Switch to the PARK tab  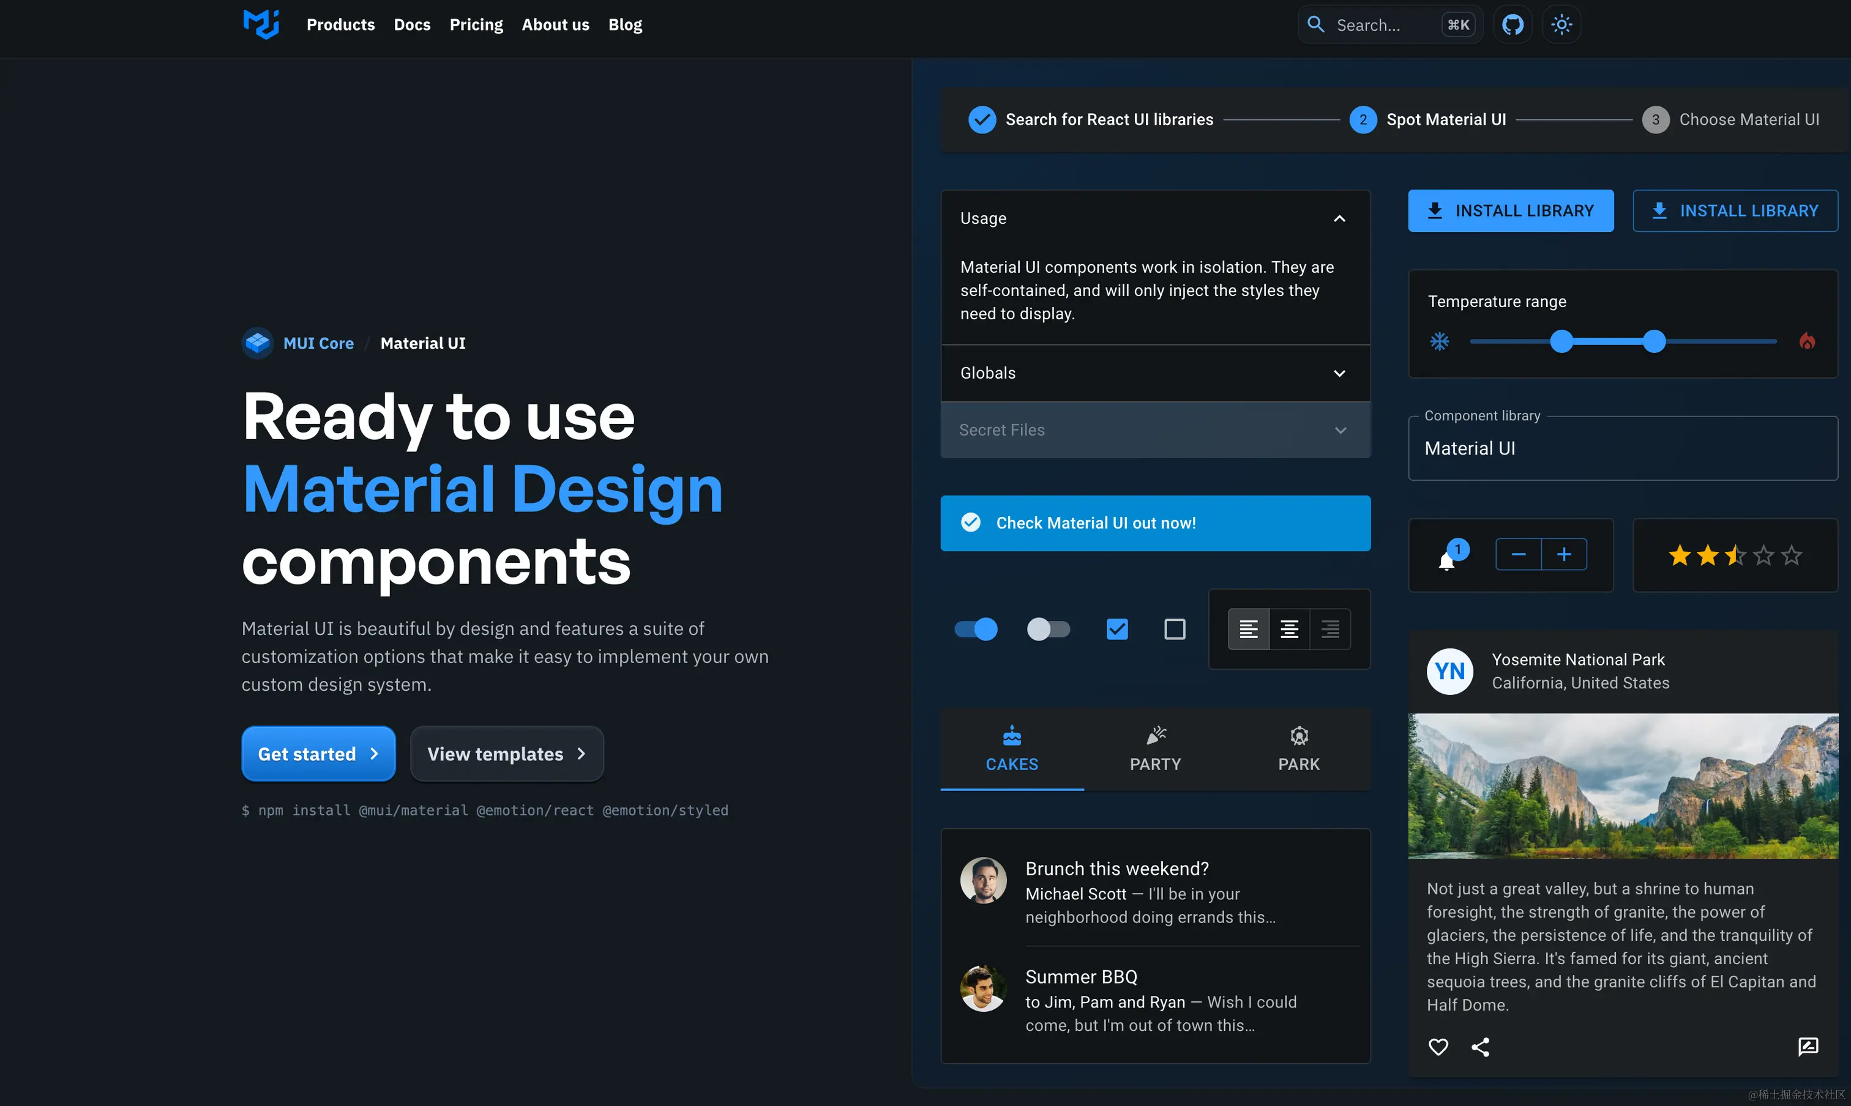click(x=1299, y=749)
